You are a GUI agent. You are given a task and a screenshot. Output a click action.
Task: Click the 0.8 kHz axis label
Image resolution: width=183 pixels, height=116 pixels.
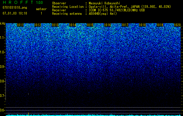(2, 81)
